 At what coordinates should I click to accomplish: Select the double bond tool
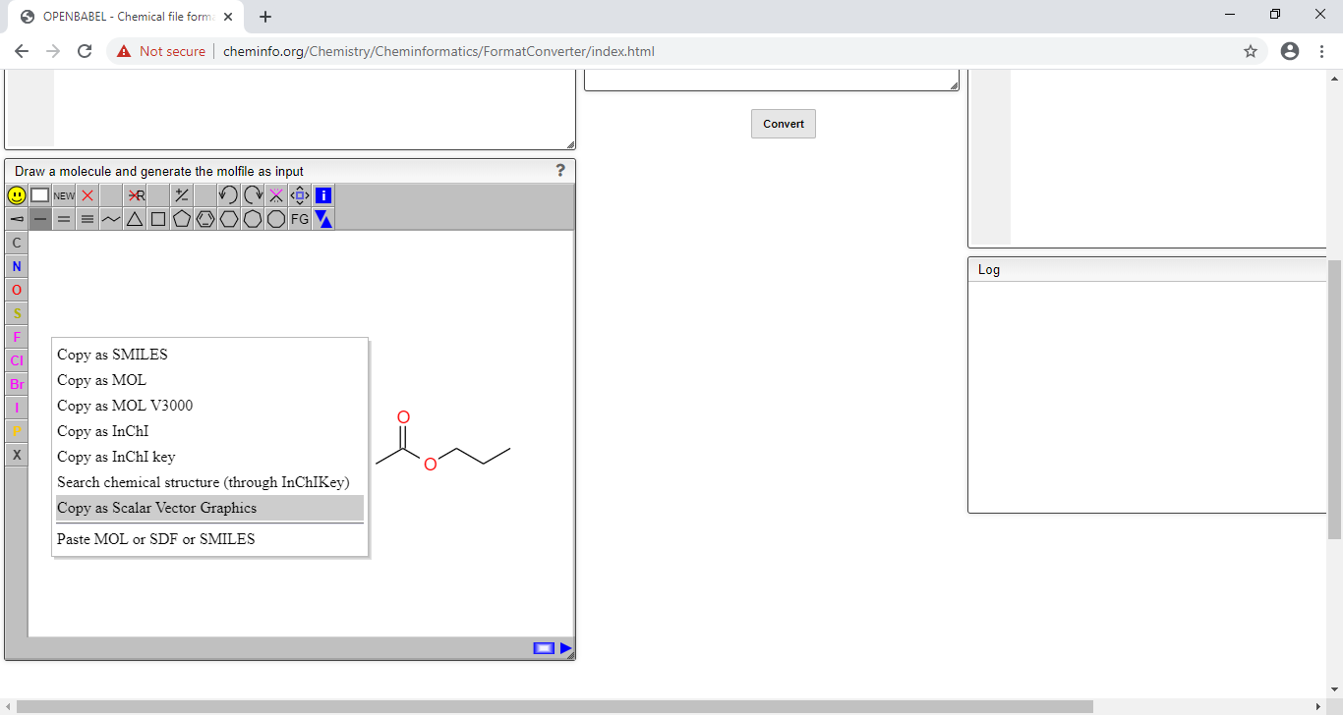tap(64, 219)
